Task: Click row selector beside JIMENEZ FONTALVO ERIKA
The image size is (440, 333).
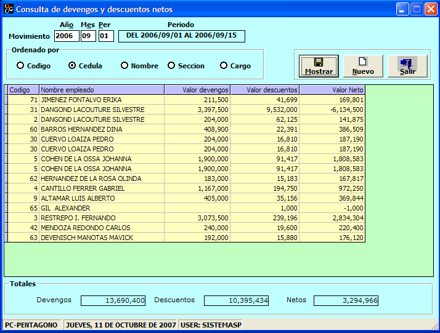Action: (6, 100)
